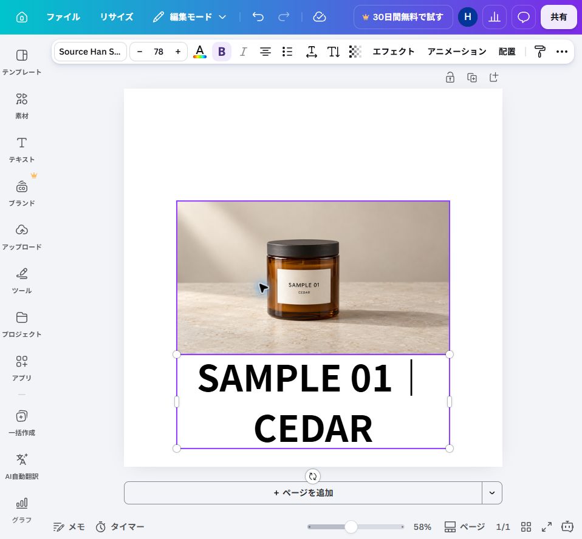This screenshot has height=539, width=582.
Task: Open the 素材 elements panel
Action: [22, 106]
